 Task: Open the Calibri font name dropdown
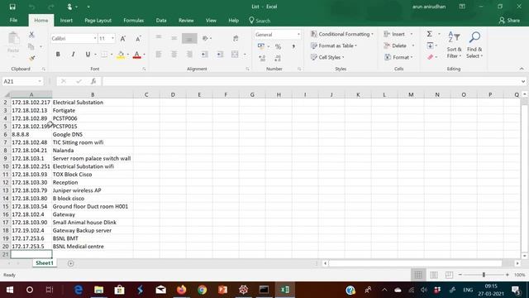pyautogui.click(x=95, y=39)
